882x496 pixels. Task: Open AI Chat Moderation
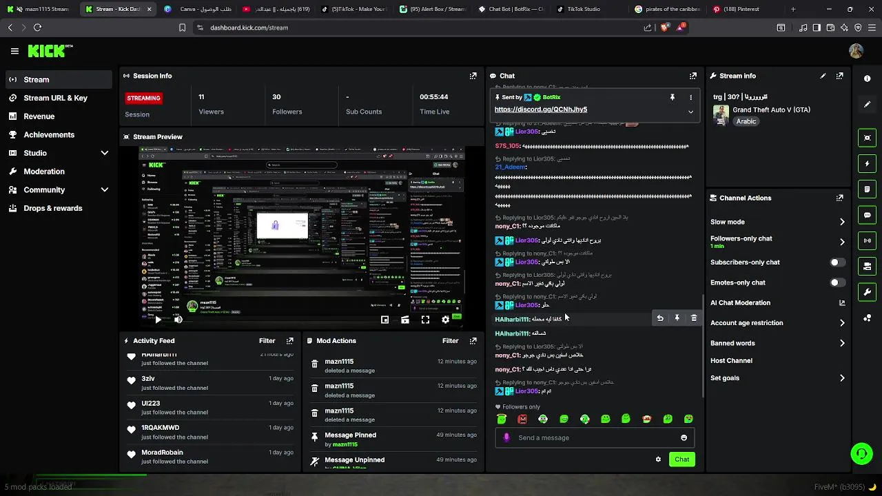777,302
